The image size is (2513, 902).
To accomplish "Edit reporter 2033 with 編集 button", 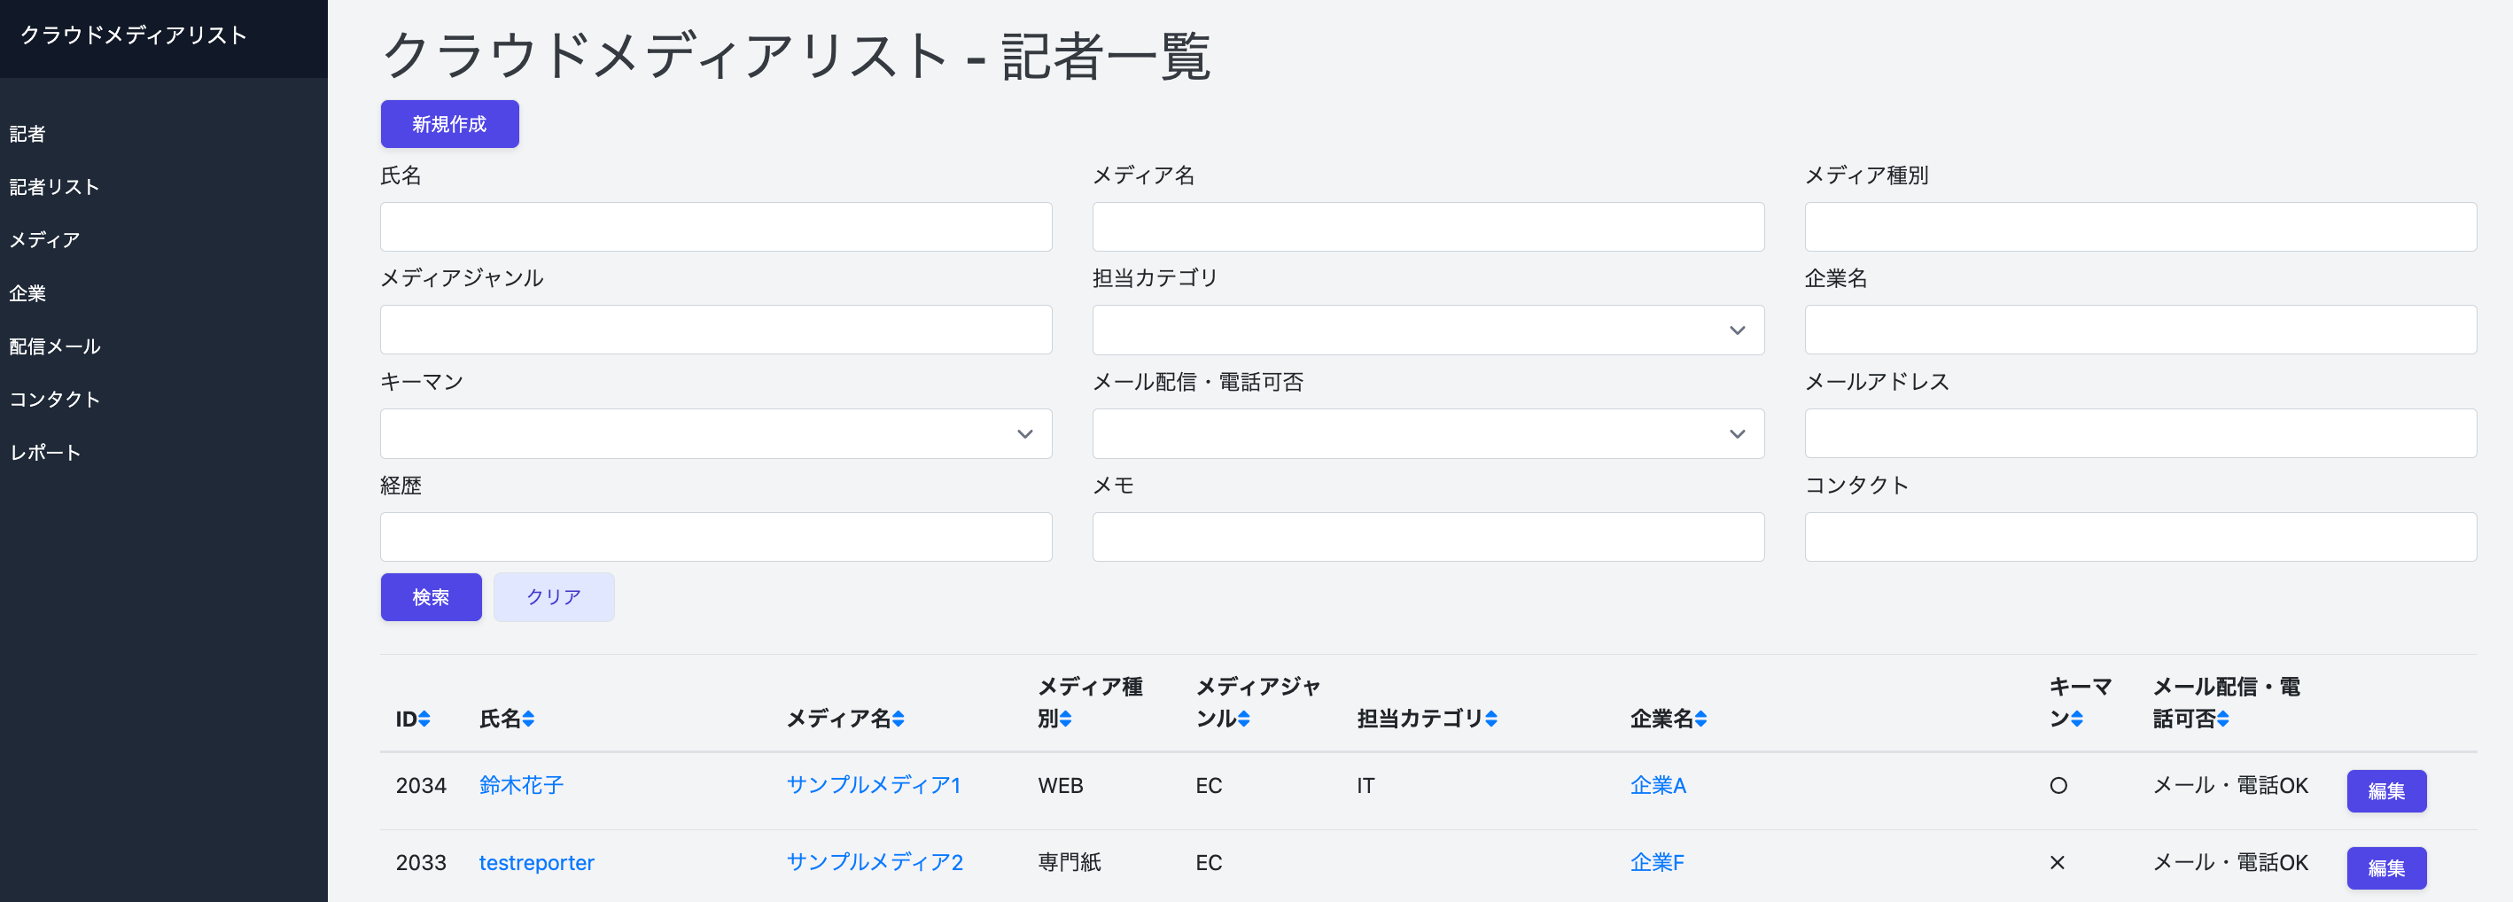I will [x=2386, y=867].
